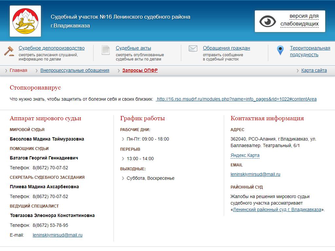
Task: Open Судебное делопроизводство section
Action: [x=51, y=48]
